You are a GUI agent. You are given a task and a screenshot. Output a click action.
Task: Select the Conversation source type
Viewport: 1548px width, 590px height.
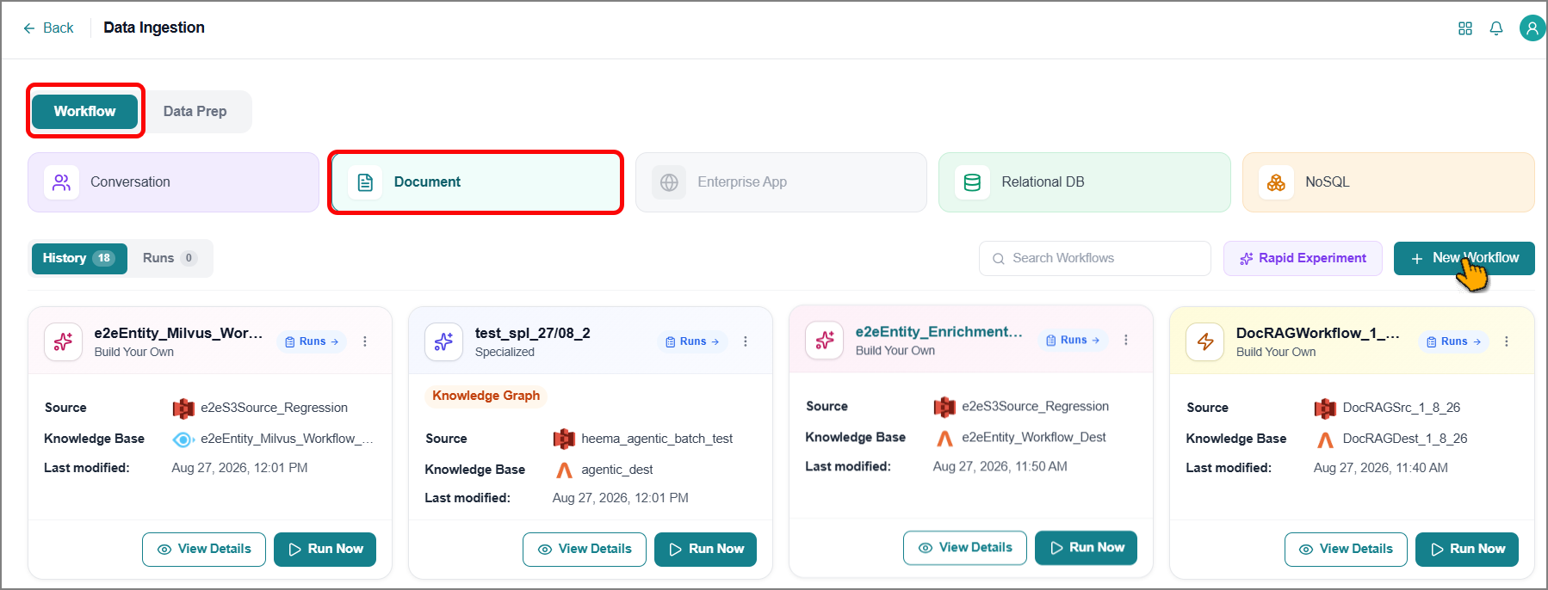pyautogui.click(x=173, y=182)
